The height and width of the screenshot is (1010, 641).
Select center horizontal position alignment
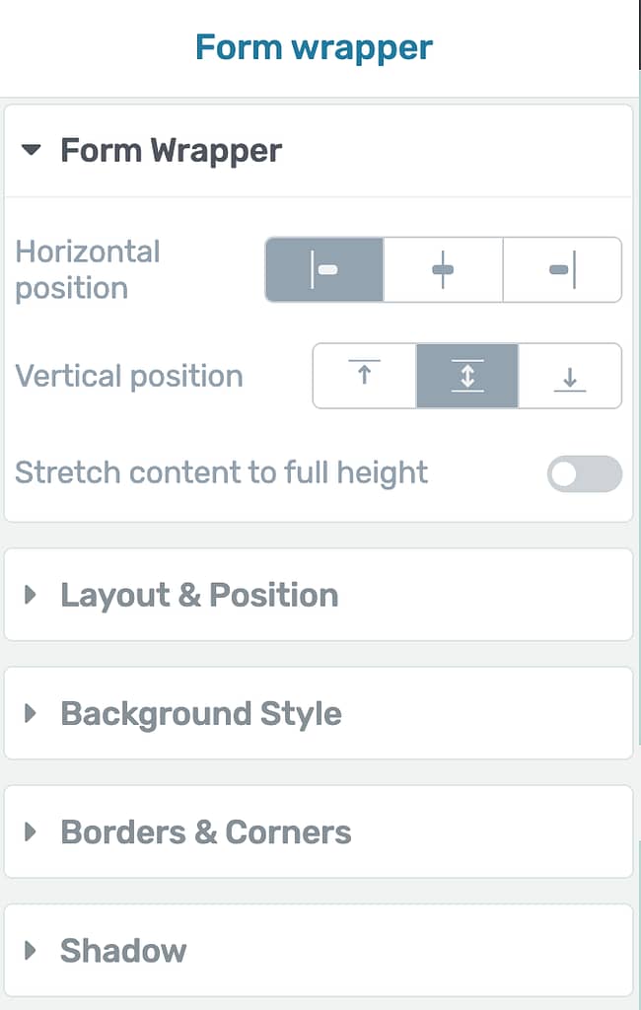pyautogui.click(x=443, y=270)
